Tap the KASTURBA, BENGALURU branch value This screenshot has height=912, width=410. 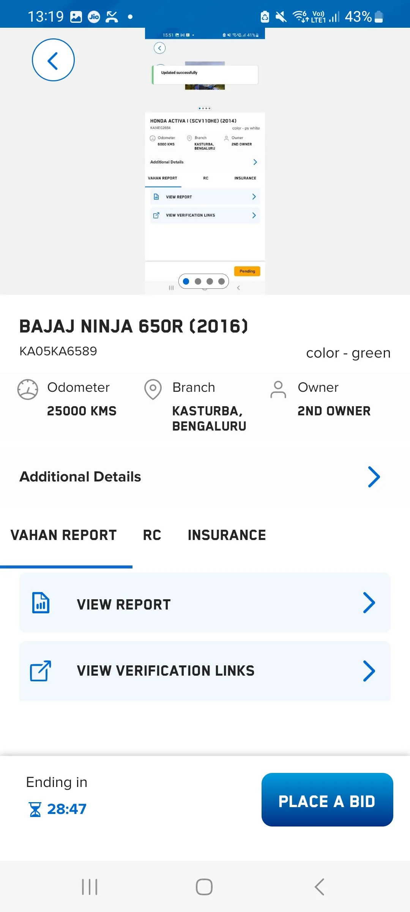point(209,418)
